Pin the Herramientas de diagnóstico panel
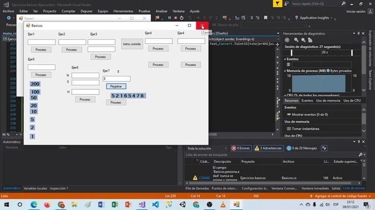 [359, 34]
